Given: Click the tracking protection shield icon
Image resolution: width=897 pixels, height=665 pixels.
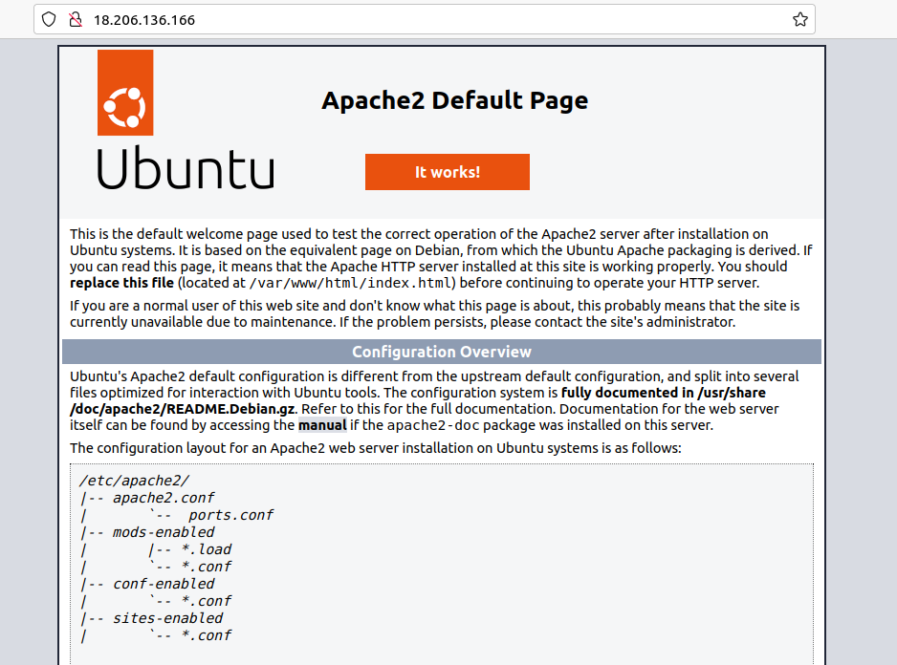Looking at the screenshot, I should click(48, 19).
